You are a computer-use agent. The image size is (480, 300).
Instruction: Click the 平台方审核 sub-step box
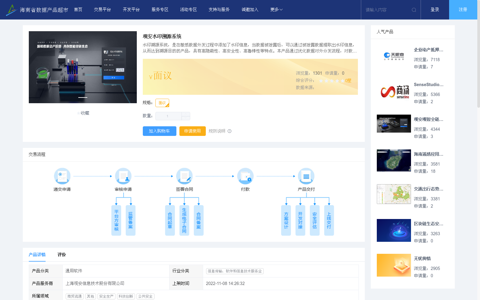(x=116, y=220)
